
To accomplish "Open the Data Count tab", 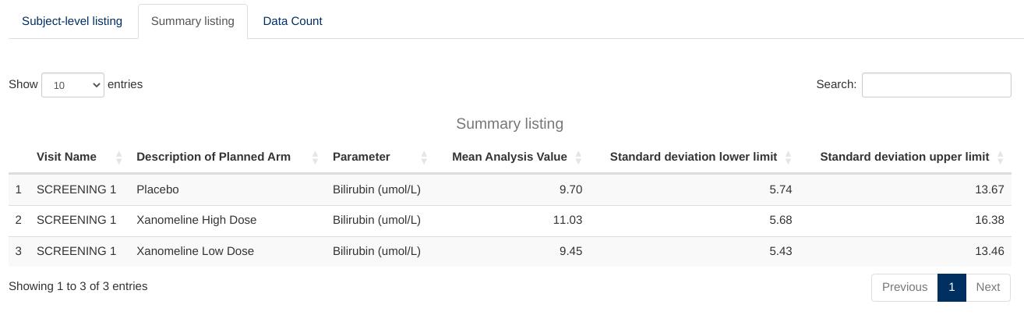I will click(292, 21).
